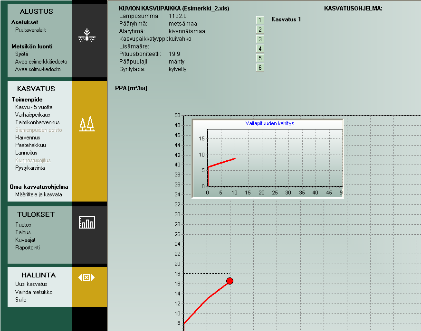Open Kuvaajat graphs
Image resolution: width=421 pixels, height=331 pixels.
pyautogui.click(x=25, y=240)
